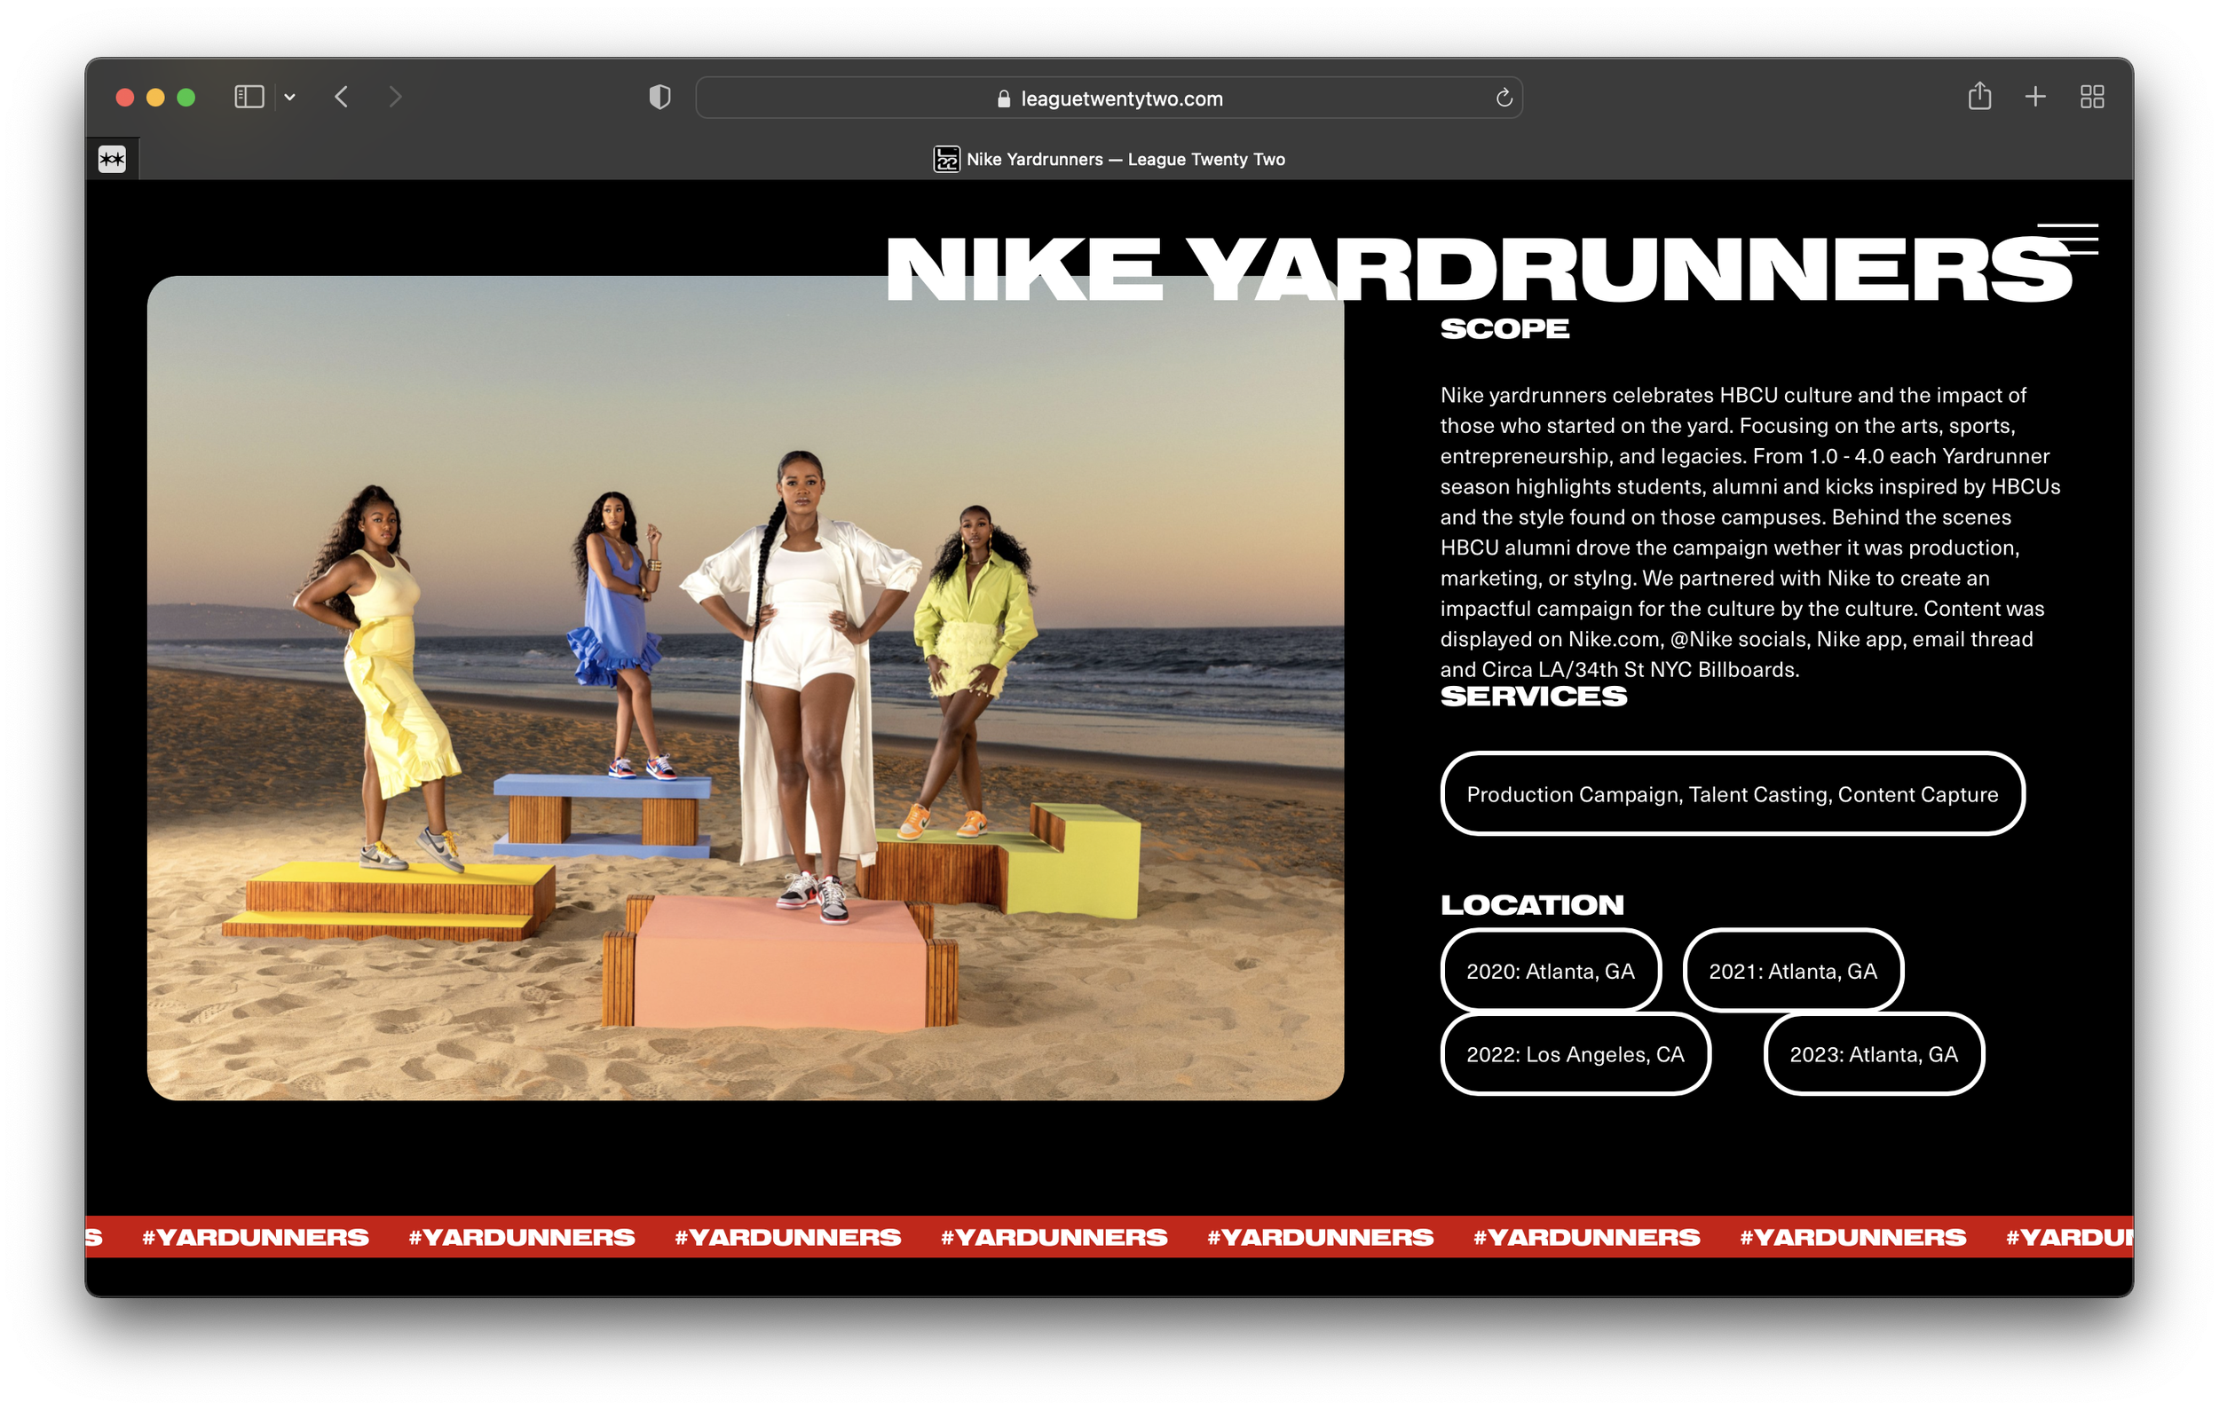Click the 2020: Atlanta, GA location
This screenshot has width=2219, height=1410.
coord(1550,971)
